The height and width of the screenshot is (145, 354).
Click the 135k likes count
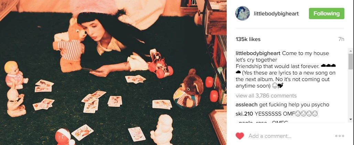[248, 39]
